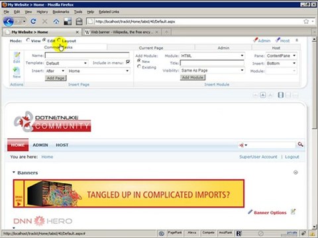This screenshot has width=318, height=238.
Task: Open the Insert position dropdown showing After
Action: (x=55, y=71)
